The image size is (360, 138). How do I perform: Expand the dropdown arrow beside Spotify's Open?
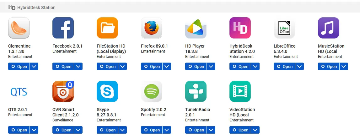[167, 130]
